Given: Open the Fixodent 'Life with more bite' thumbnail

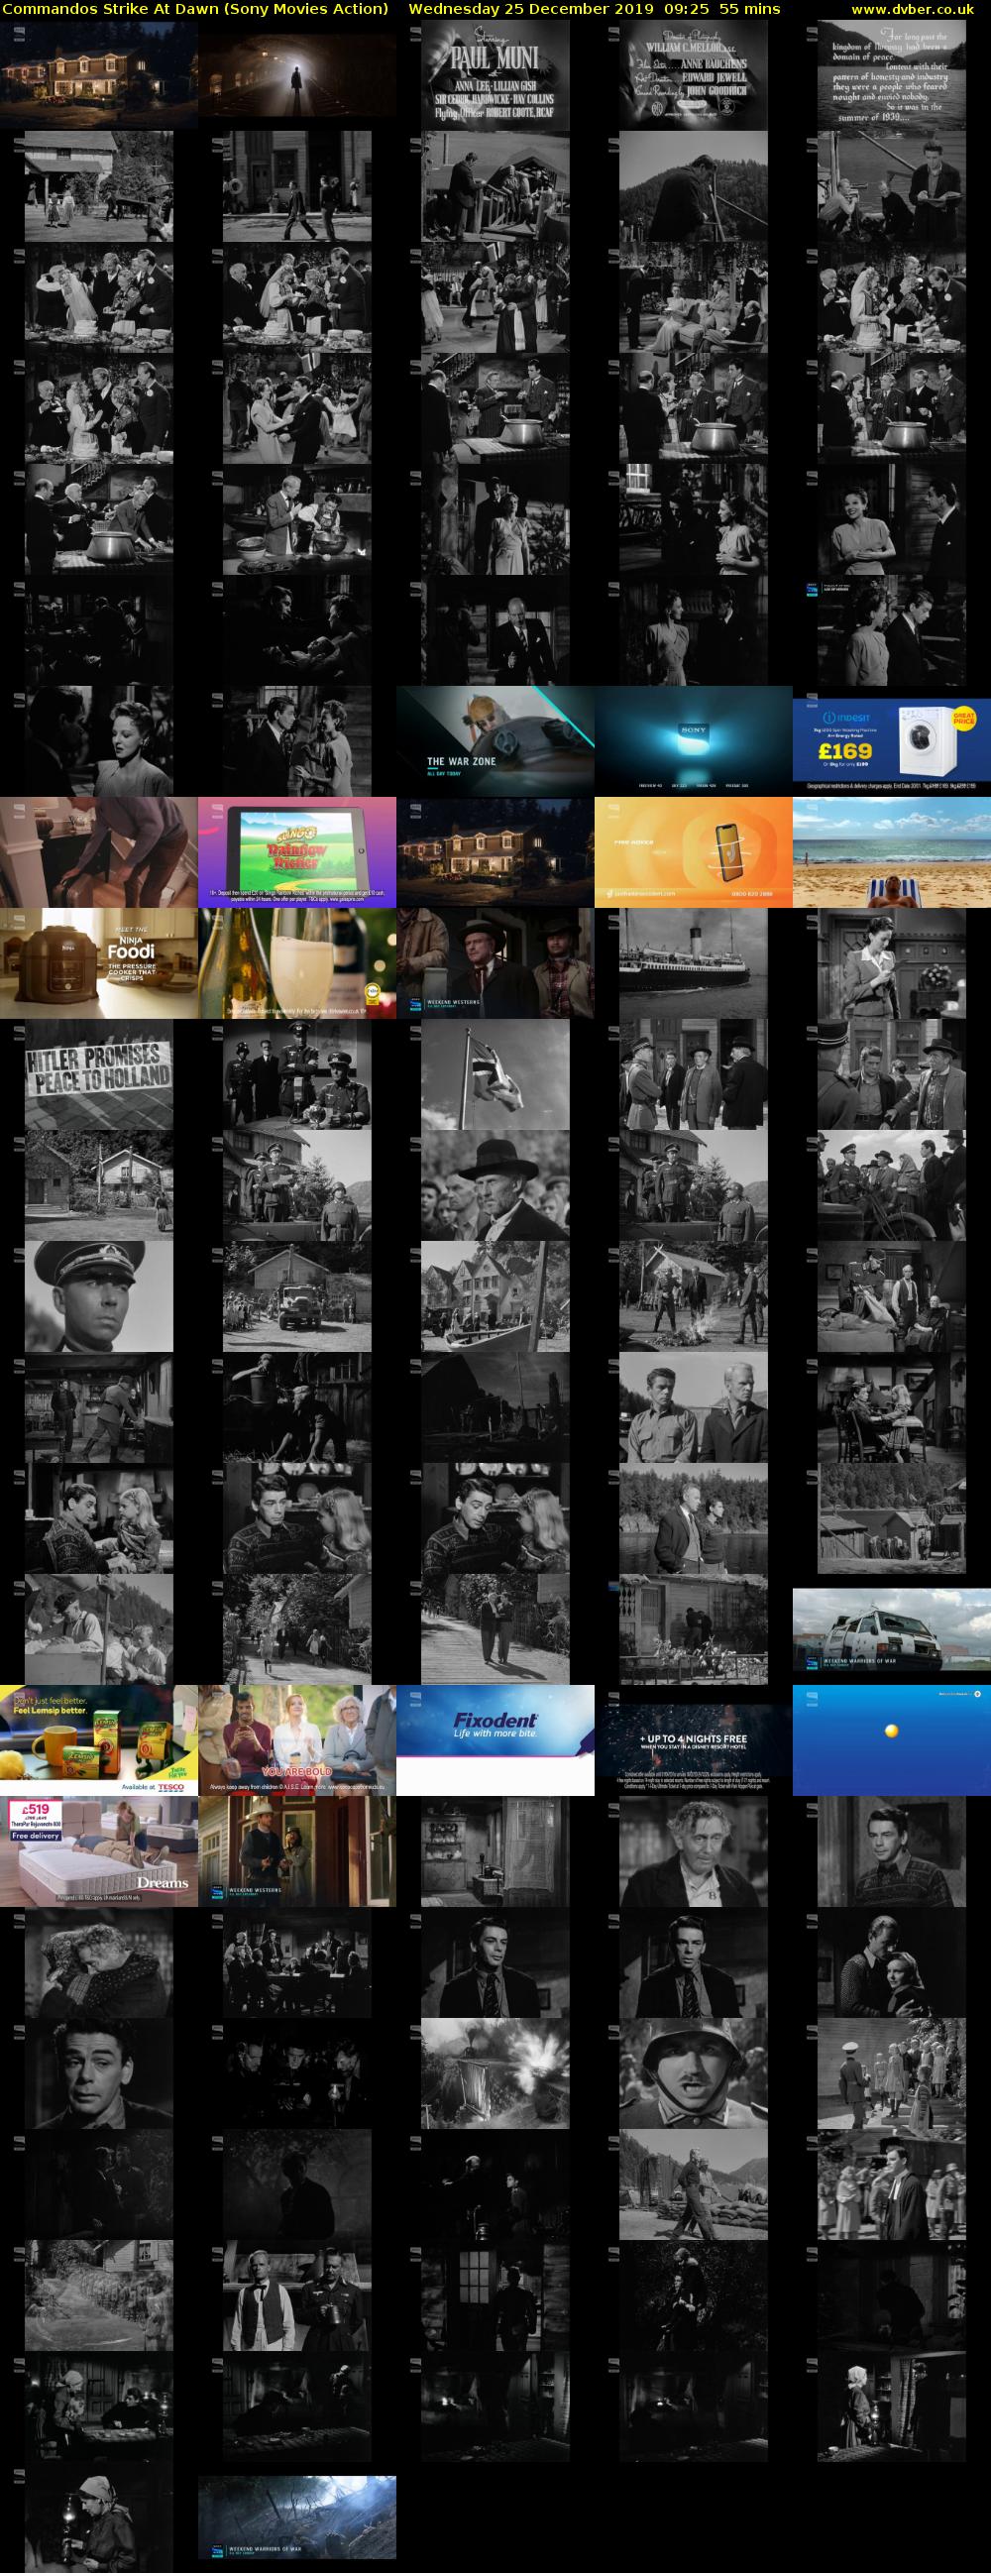Looking at the screenshot, I should [x=495, y=1740].
